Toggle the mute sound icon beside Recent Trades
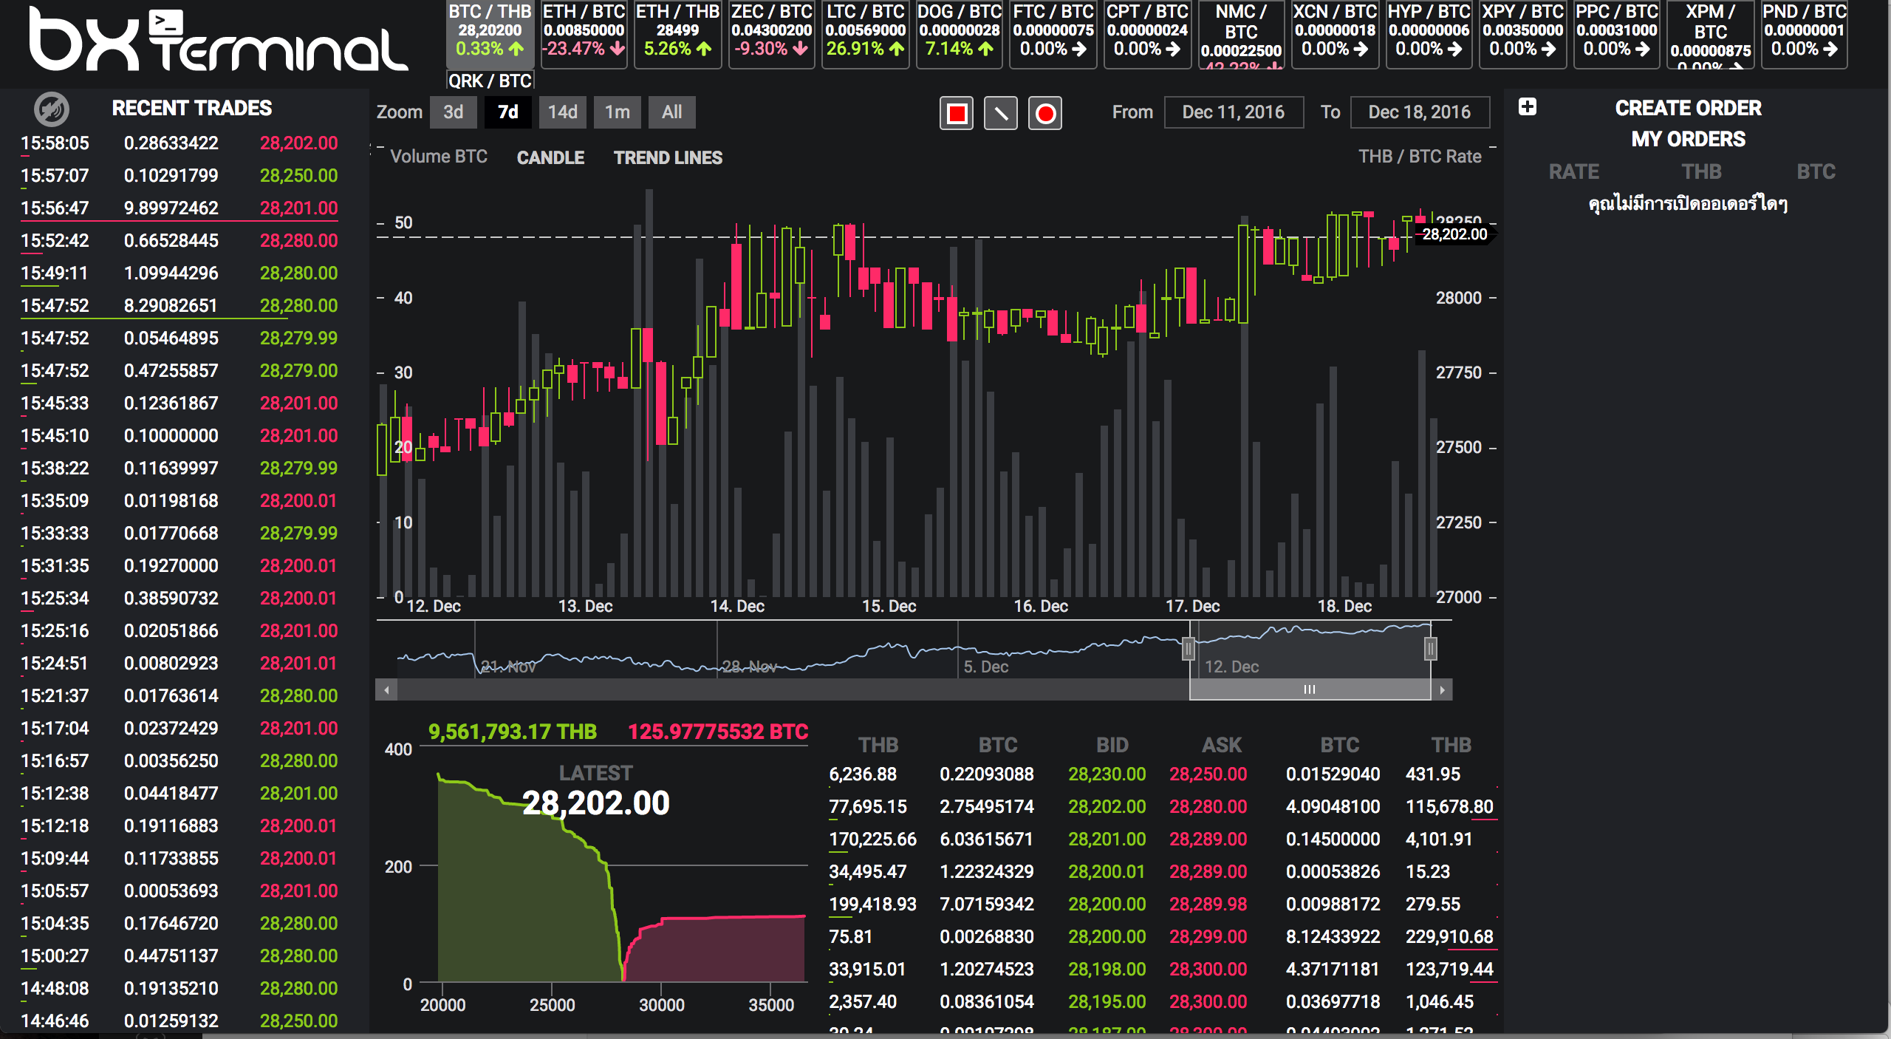This screenshot has height=1039, width=1891. click(52, 109)
